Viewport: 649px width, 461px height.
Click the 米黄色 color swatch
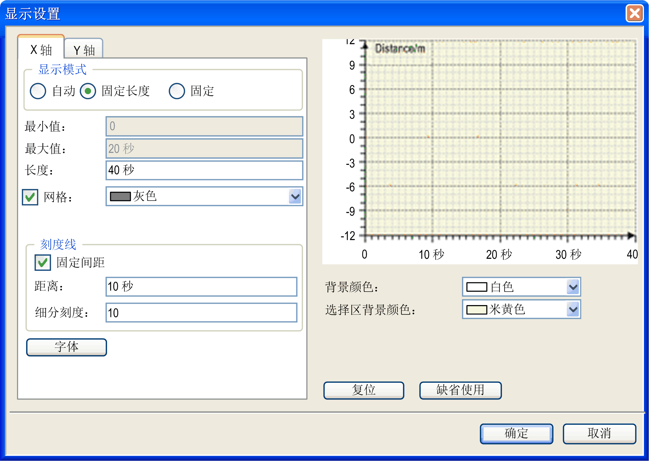click(x=477, y=310)
